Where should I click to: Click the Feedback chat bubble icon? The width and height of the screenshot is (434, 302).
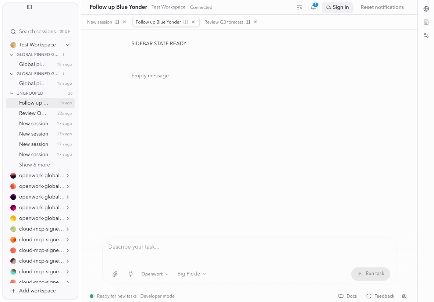click(x=369, y=296)
